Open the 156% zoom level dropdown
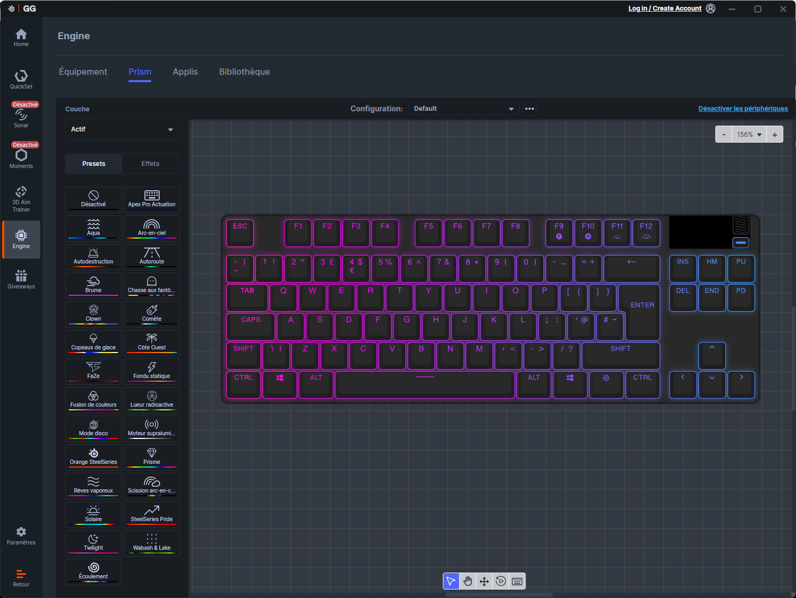 pos(749,135)
